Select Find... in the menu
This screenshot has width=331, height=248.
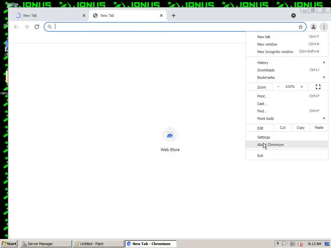(x=287, y=111)
